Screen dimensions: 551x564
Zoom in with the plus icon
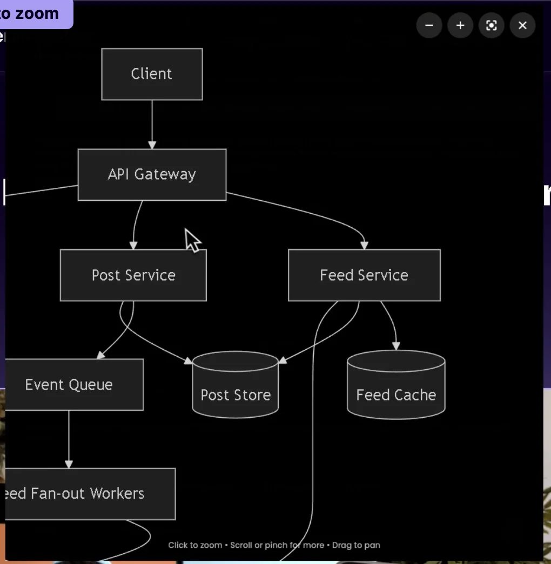coord(460,25)
